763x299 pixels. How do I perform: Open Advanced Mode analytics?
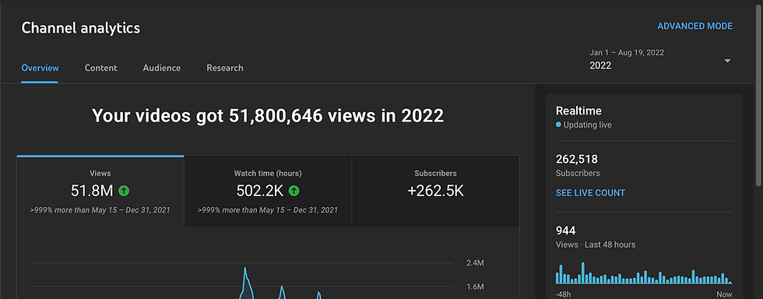click(x=694, y=26)
